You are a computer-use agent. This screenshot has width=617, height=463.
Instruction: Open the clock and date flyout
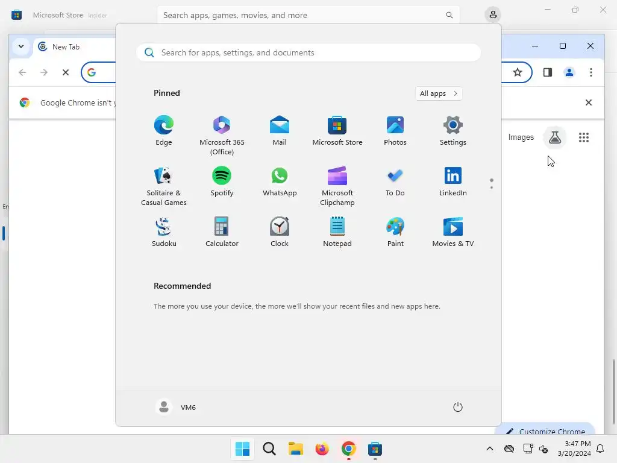574,449
